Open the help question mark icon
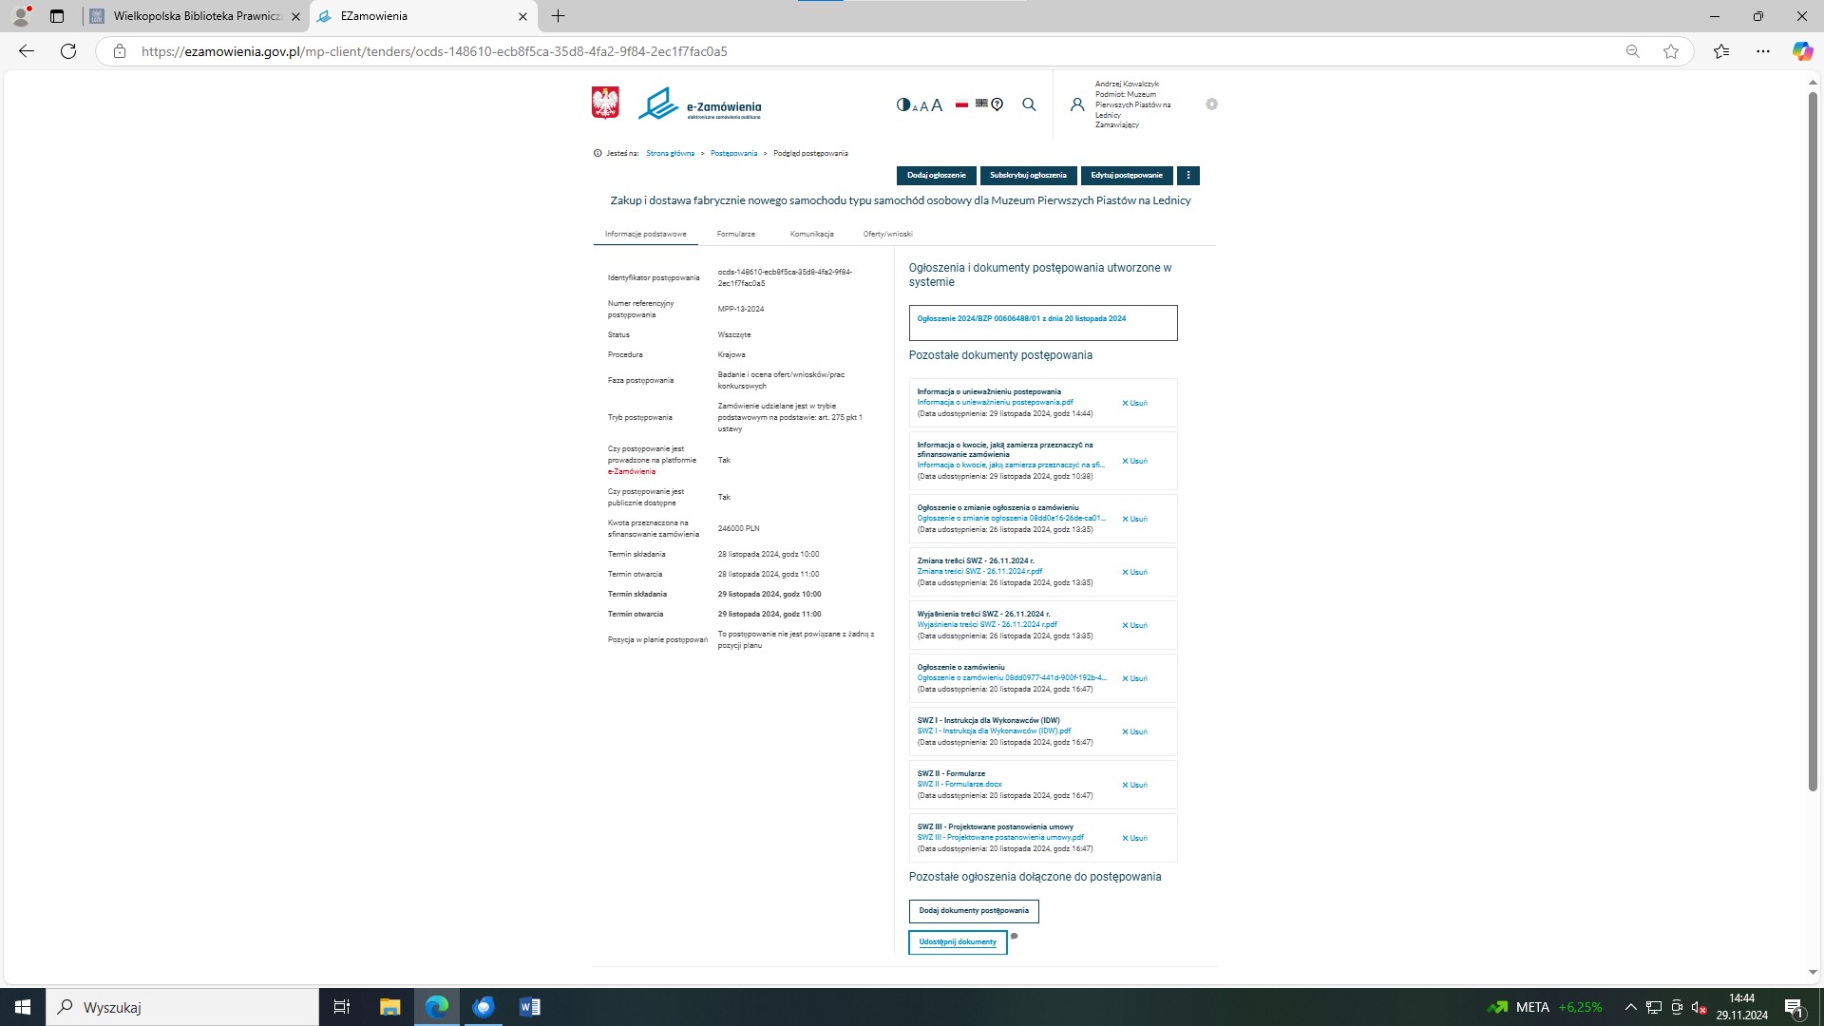Screen dimensions: 1824x1026 point(997,105)
